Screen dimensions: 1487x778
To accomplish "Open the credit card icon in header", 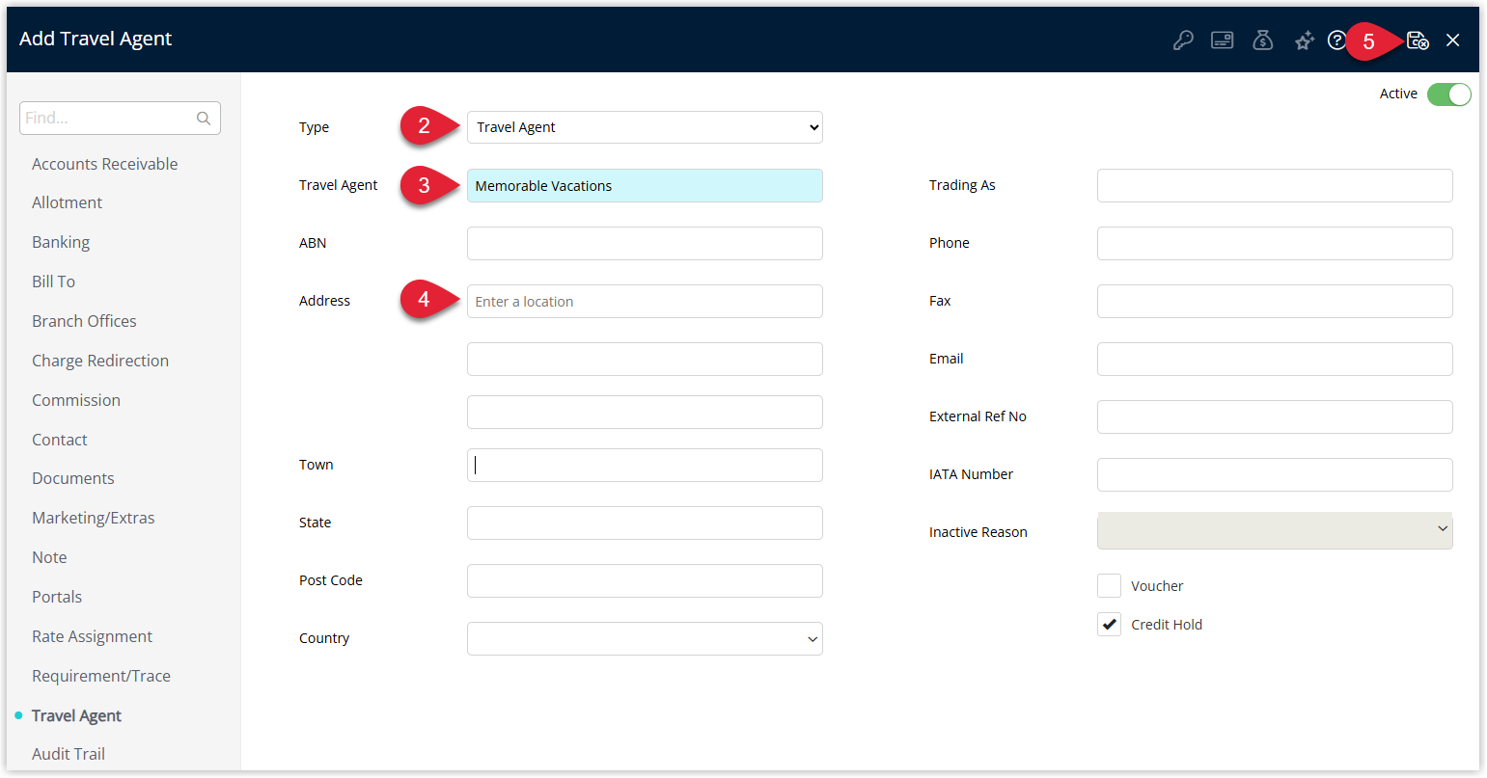I will (x=1223, y=40).
